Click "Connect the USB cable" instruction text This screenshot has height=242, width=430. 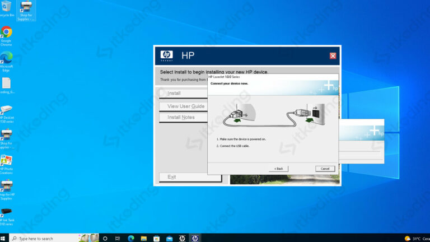click(x=235, y=146)
